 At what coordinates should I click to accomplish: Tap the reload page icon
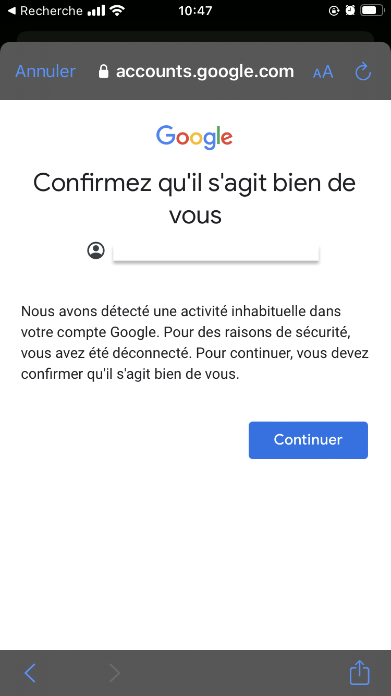pyautogui.click(x=362, y=71)
